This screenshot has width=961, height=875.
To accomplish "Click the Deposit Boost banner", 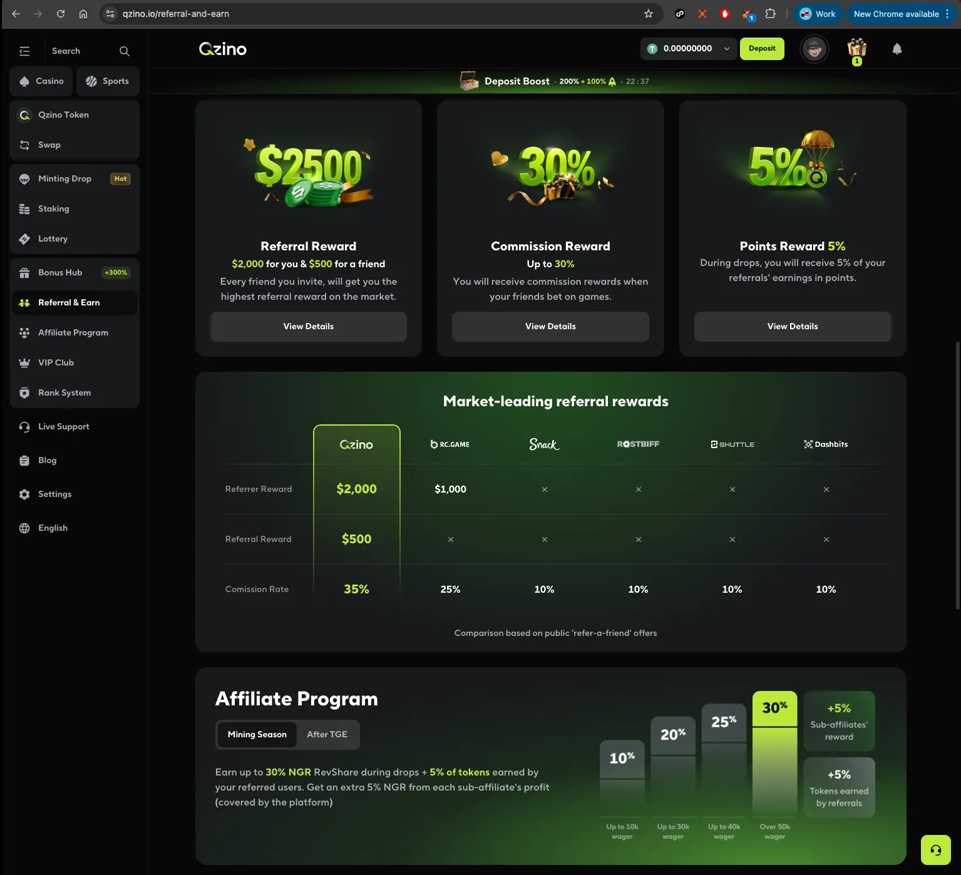I will pyautogui.click(x=555, y=81).
